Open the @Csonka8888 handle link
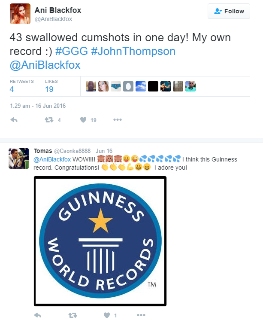Viewport: 263px width, 323px height. pyautogui.click(x=72, y=151)
